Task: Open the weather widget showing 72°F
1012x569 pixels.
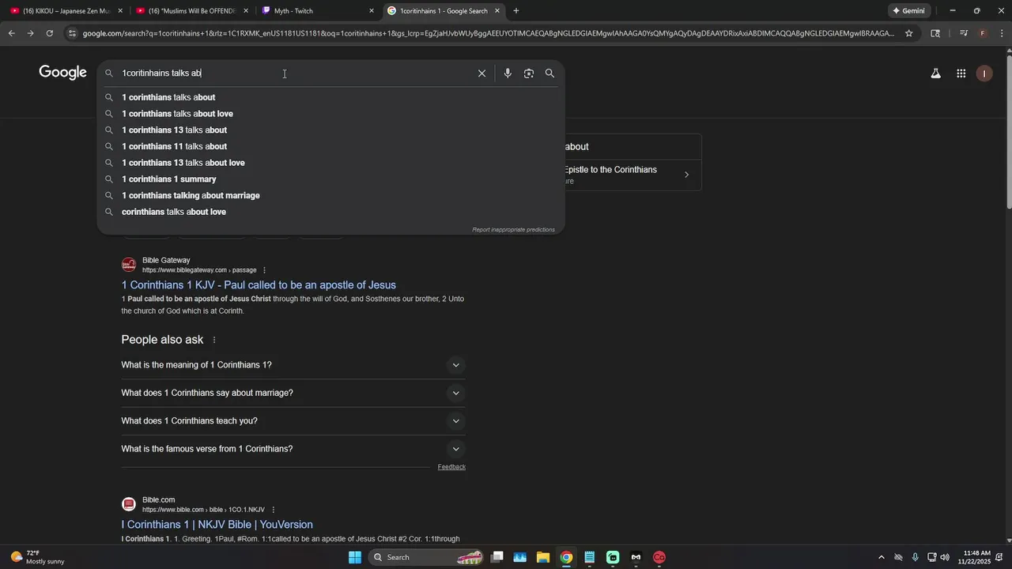Action: click(37, 557)
